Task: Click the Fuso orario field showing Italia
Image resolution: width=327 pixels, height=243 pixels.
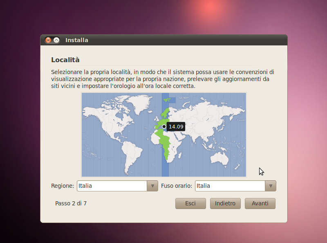Action: point(230,186)
